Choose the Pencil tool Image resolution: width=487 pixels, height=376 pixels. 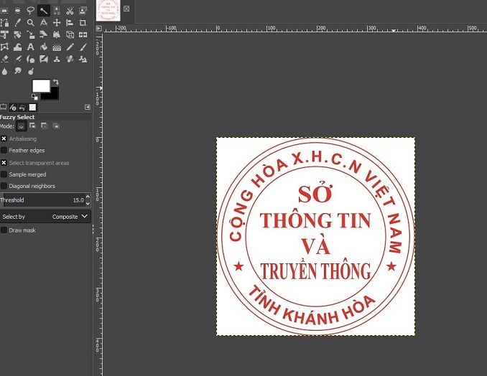pos(70,47)
